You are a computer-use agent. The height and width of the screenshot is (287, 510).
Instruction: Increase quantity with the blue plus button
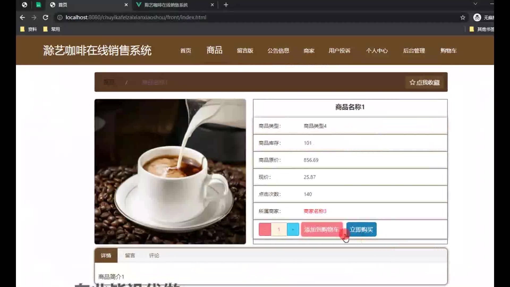(x=293, y=229)
